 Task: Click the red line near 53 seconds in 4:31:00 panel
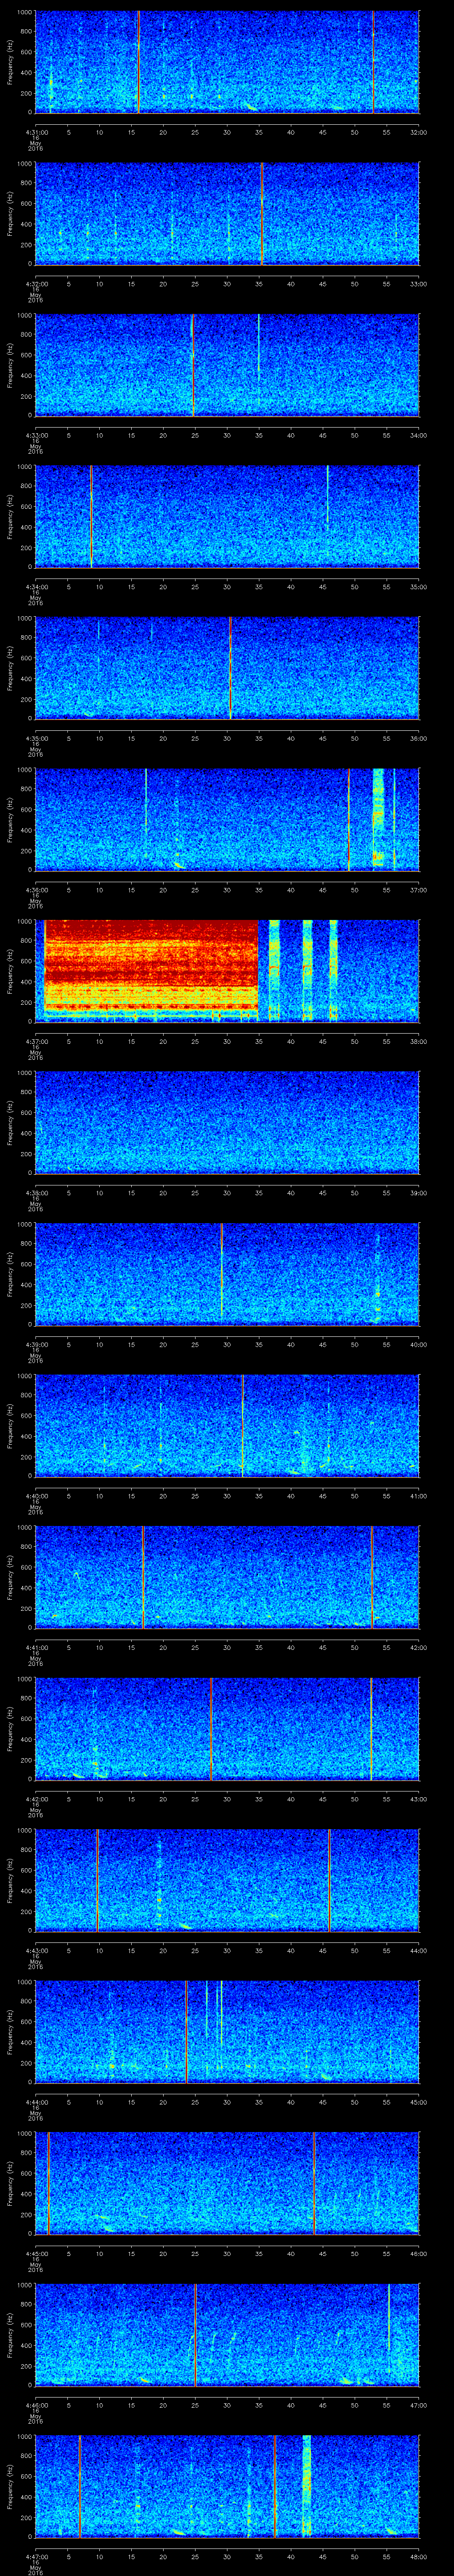click(x=373, y=62)
